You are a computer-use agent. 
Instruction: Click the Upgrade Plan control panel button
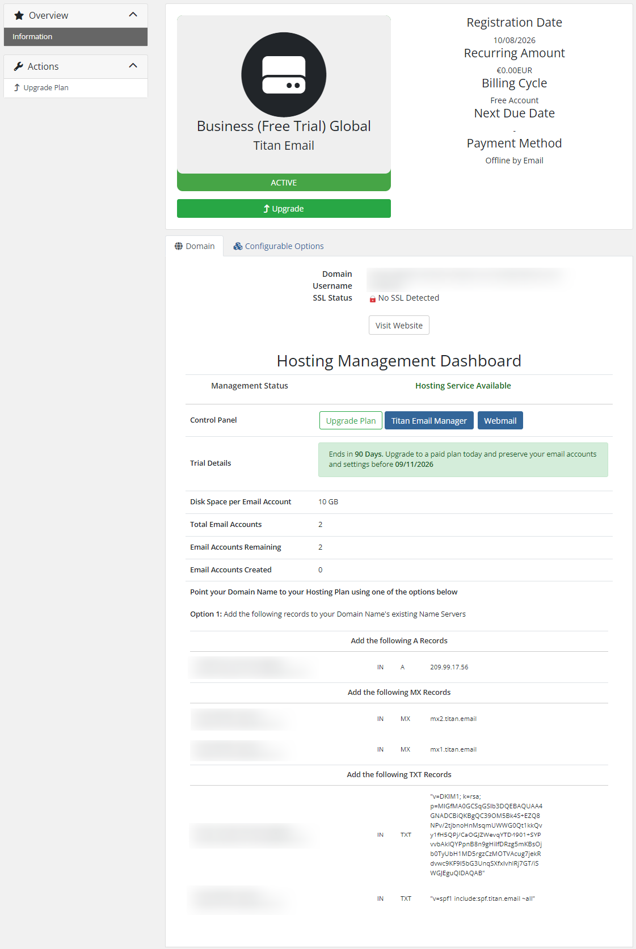(x=351, y=421)
